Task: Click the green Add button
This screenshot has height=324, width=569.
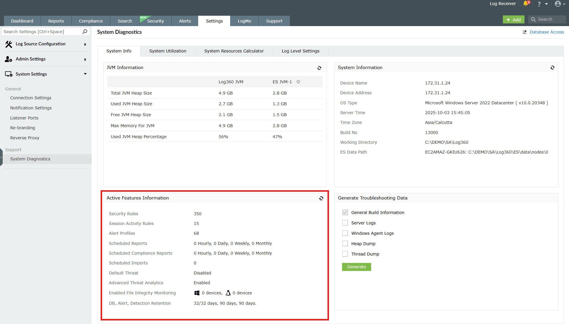Action: click(514, 20)
